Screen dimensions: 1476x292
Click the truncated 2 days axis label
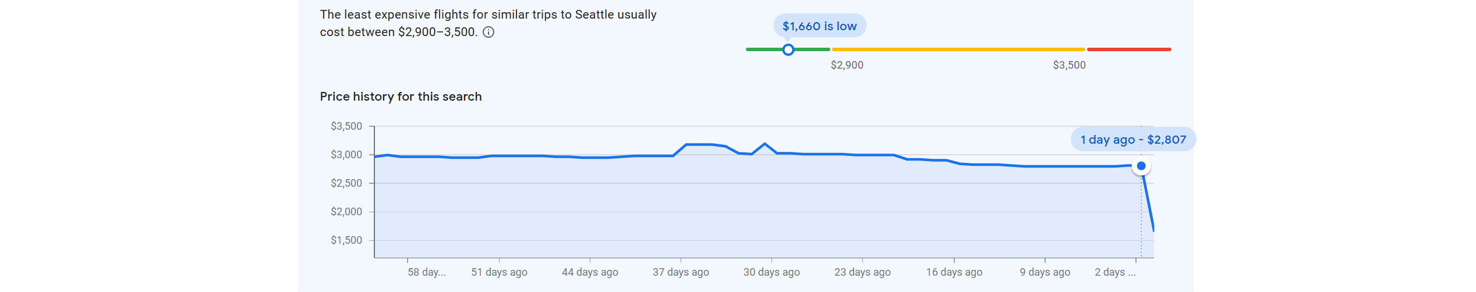pos(1114,272)
